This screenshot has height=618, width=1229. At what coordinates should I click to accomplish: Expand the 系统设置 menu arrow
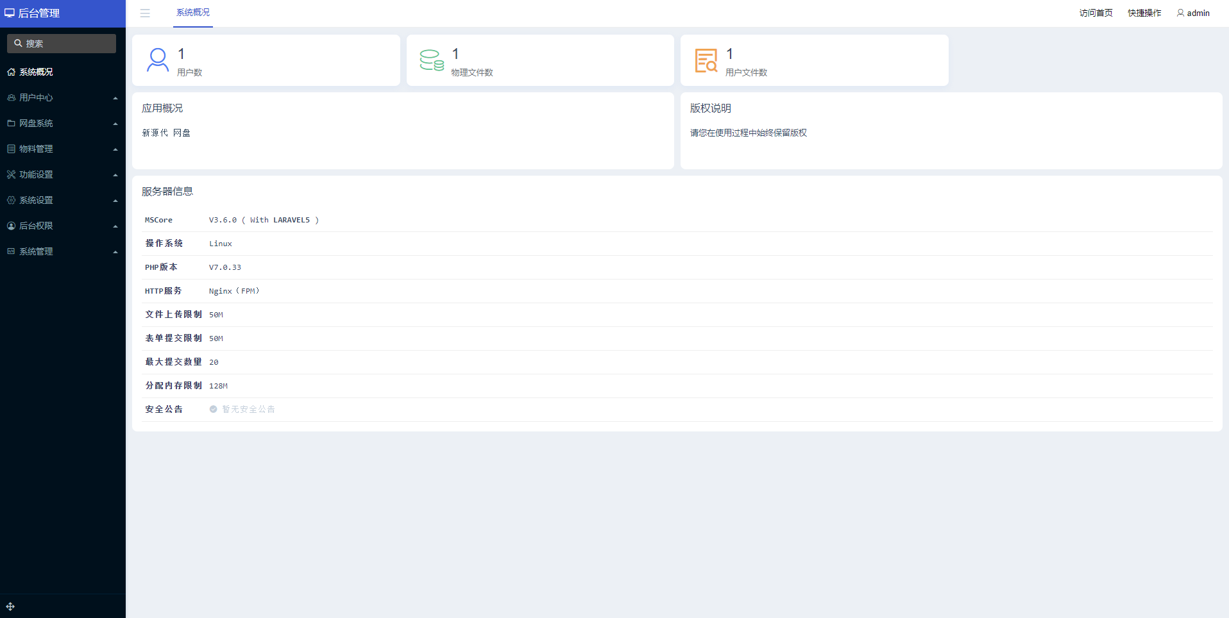(115, 201)
